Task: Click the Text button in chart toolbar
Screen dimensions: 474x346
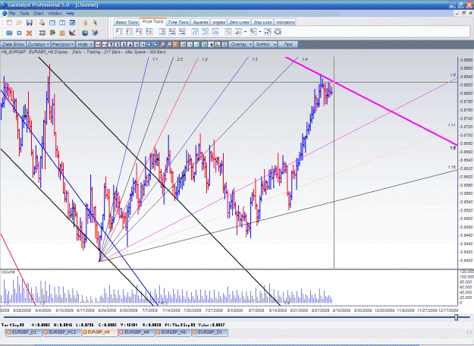Action: click(x=287, y=45)
